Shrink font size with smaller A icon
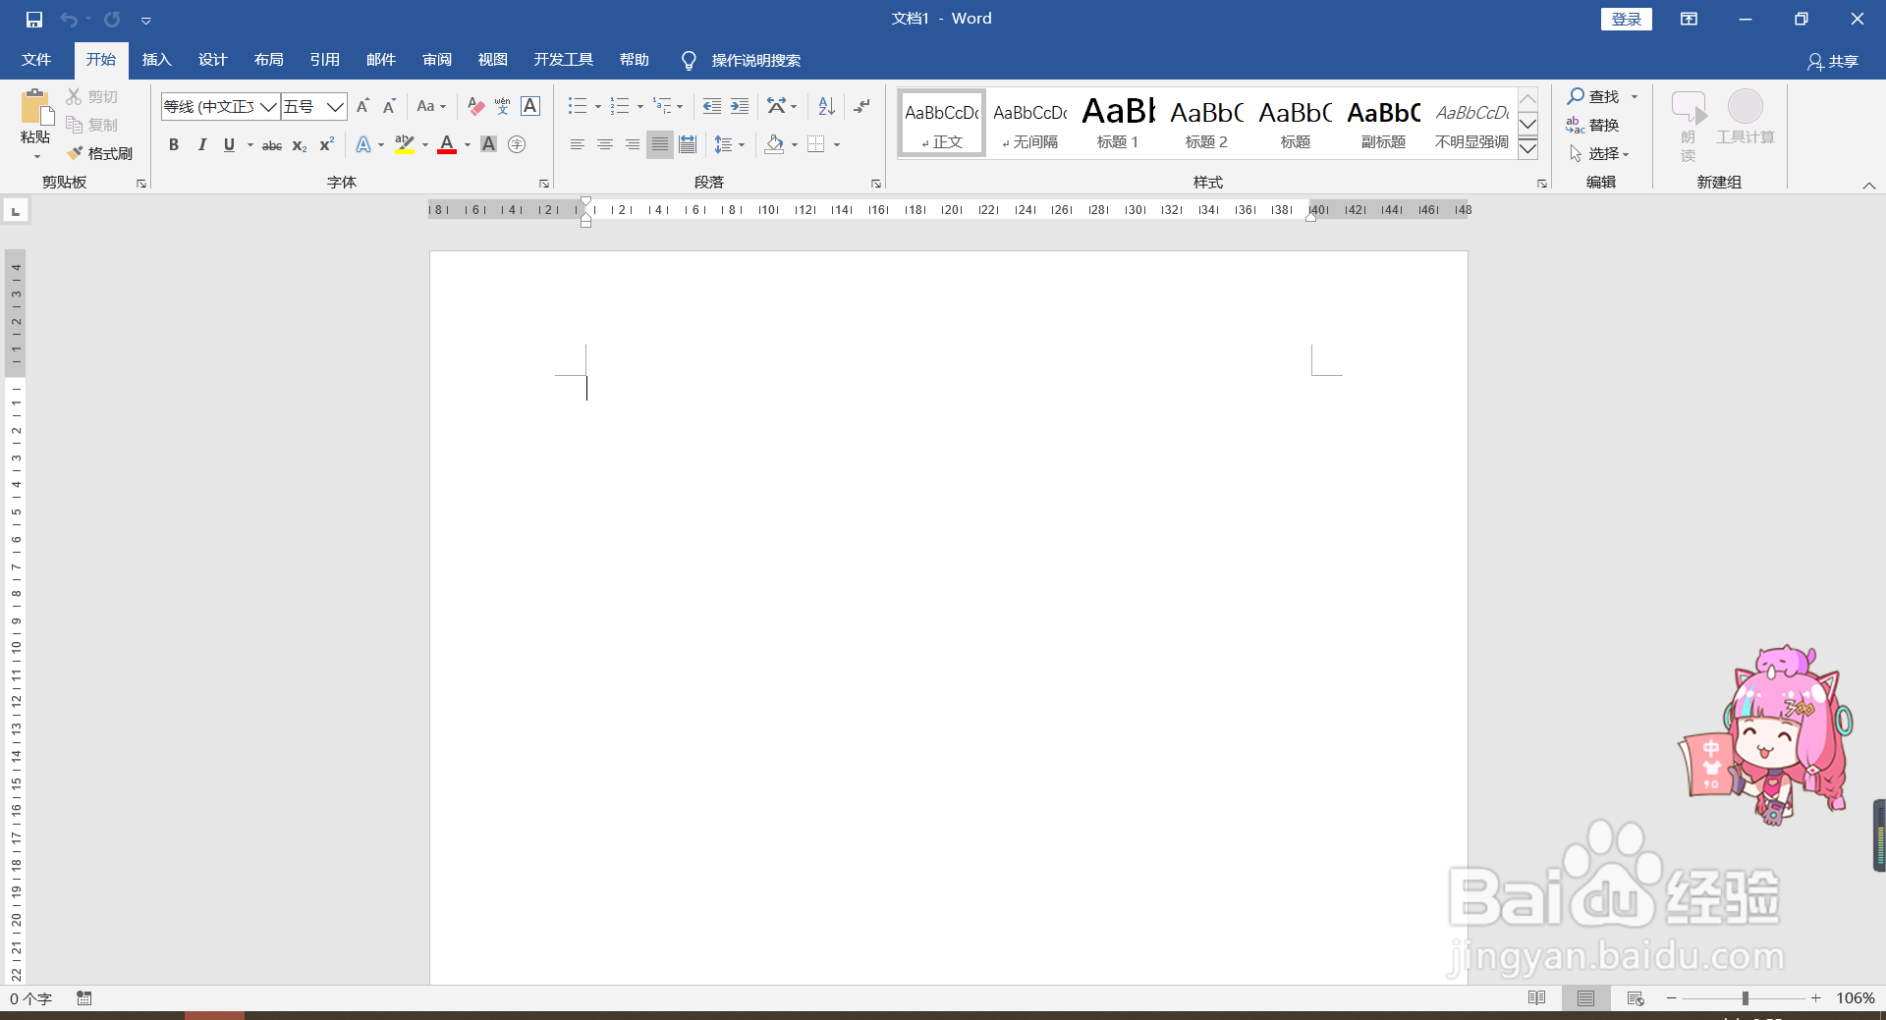The height and width of the screenshot is (1020, 1886). tap(389, 106)
